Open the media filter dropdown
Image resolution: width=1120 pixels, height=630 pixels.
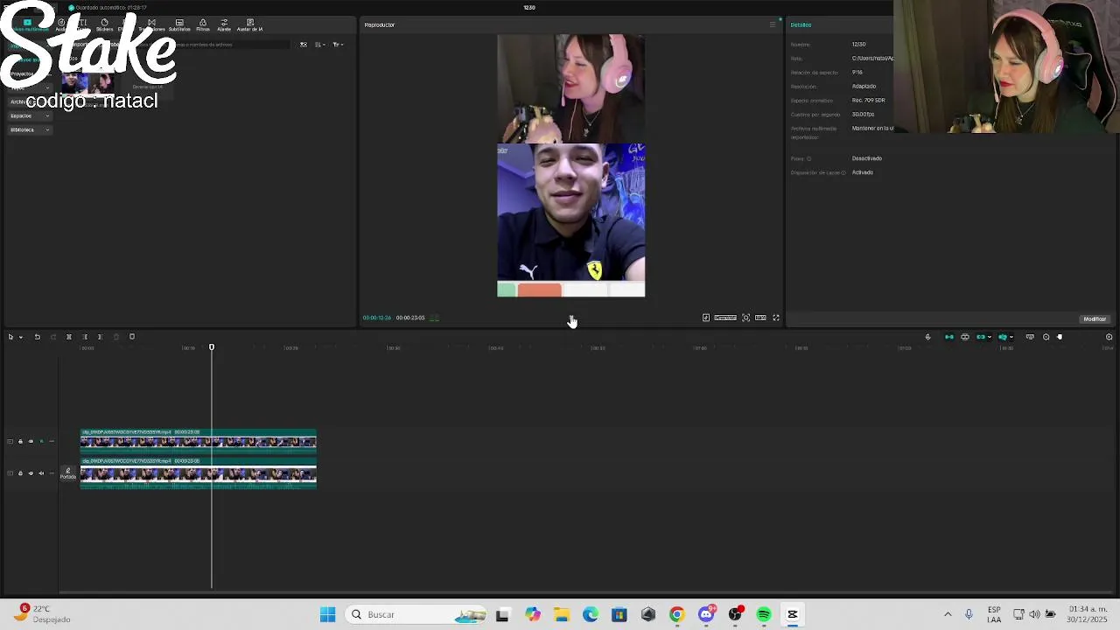coord(338,45)
